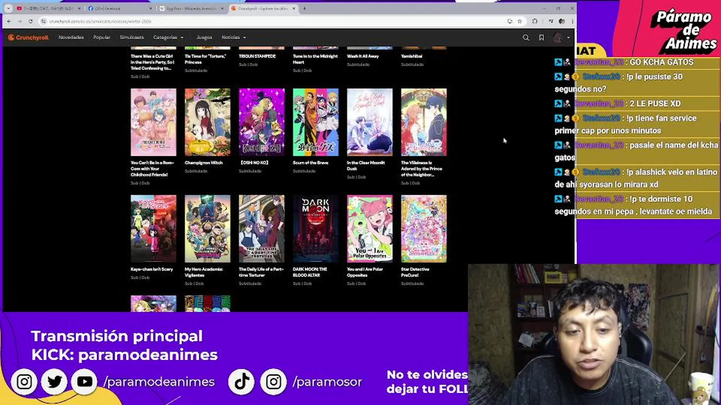Expand the Categorías dropdown

168,37
